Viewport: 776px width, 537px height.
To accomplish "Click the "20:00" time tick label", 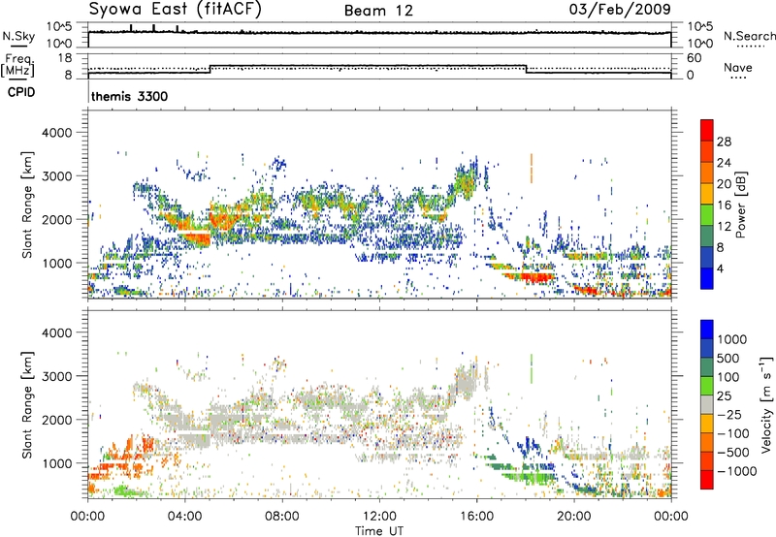I will click(x=573, y=517).
